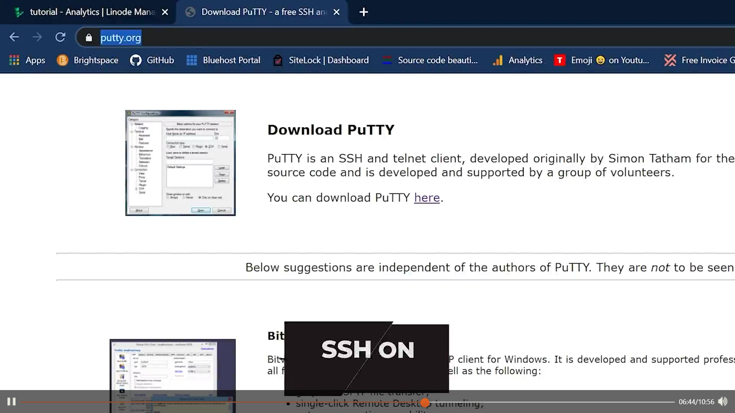The image size is (735, 413).
Task: Open the Apps grid bookmark
Action: pyautogui.click(x=27, y=60)
